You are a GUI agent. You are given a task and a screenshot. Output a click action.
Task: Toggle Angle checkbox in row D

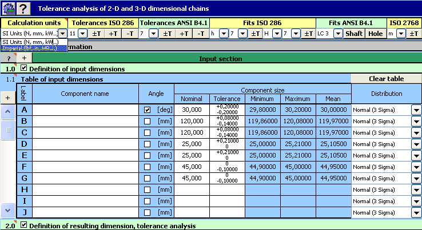(147, 144)
